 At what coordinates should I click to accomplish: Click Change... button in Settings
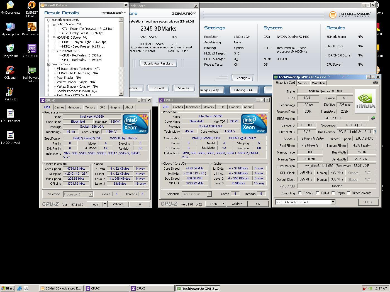[243, 78]
